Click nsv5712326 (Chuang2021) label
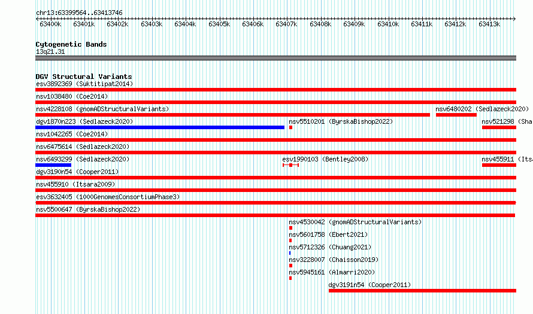533x314 pixels. [x=330, y=247]
